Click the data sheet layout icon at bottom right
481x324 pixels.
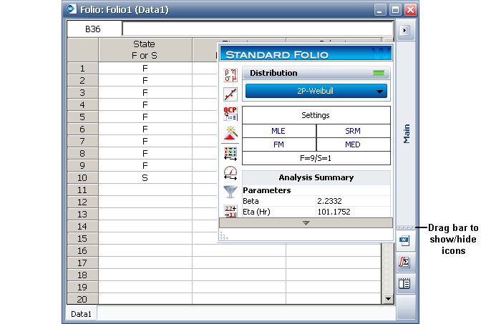404,283
